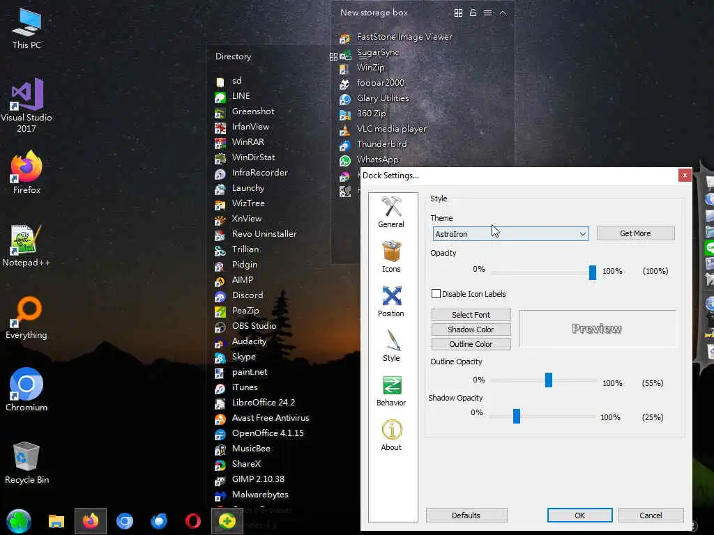This screenshot has height=535, width=714.
Task: Click the Shadow Color button
Action: [471, 329]
